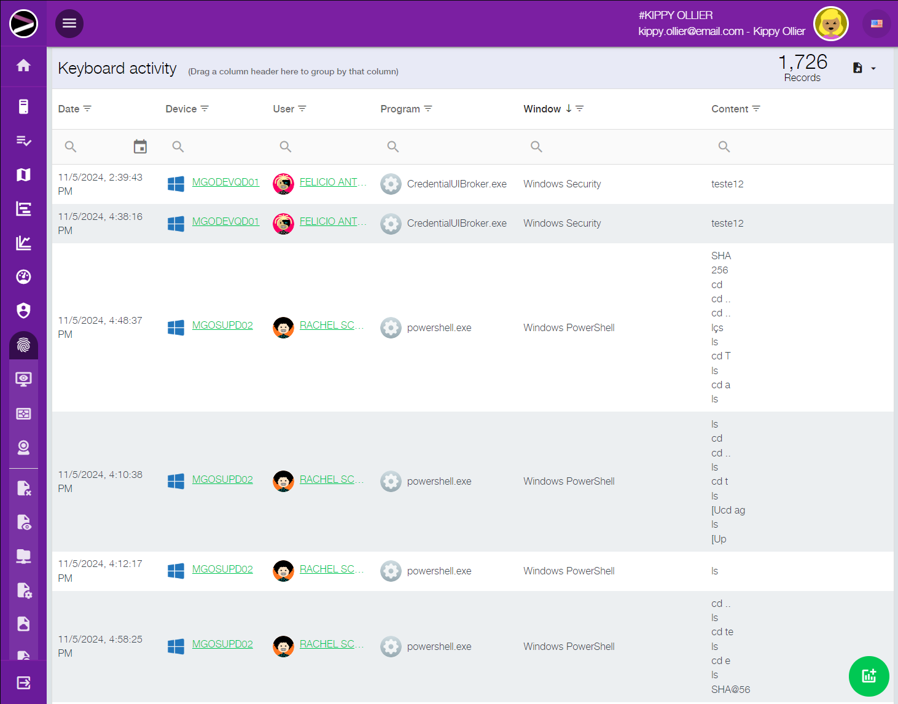The height and width of the screenshot is (704, 898).
Task: Click the green add chart floating button
Action: coord(869,676)
